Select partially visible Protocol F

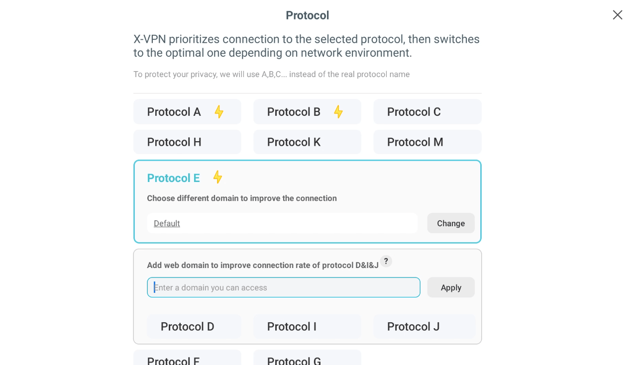[187, 359]
